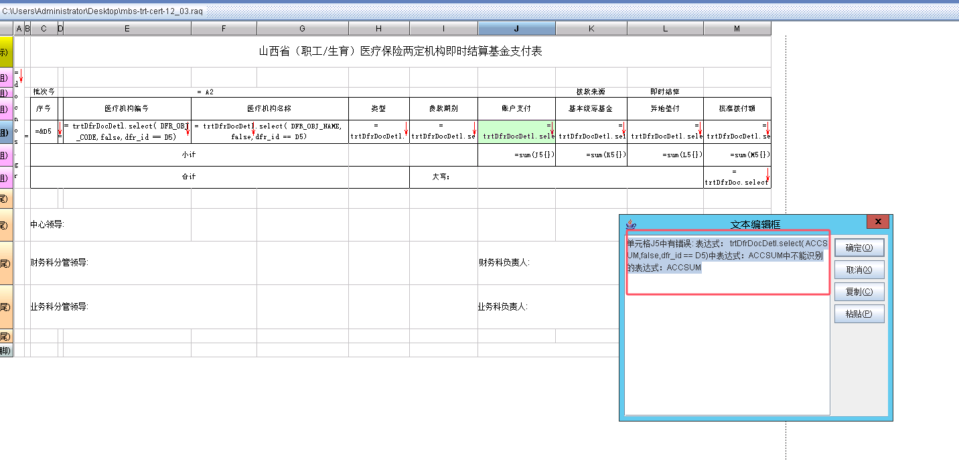
Task: Select the 费款期别 header cell
Action: (443, 108)
